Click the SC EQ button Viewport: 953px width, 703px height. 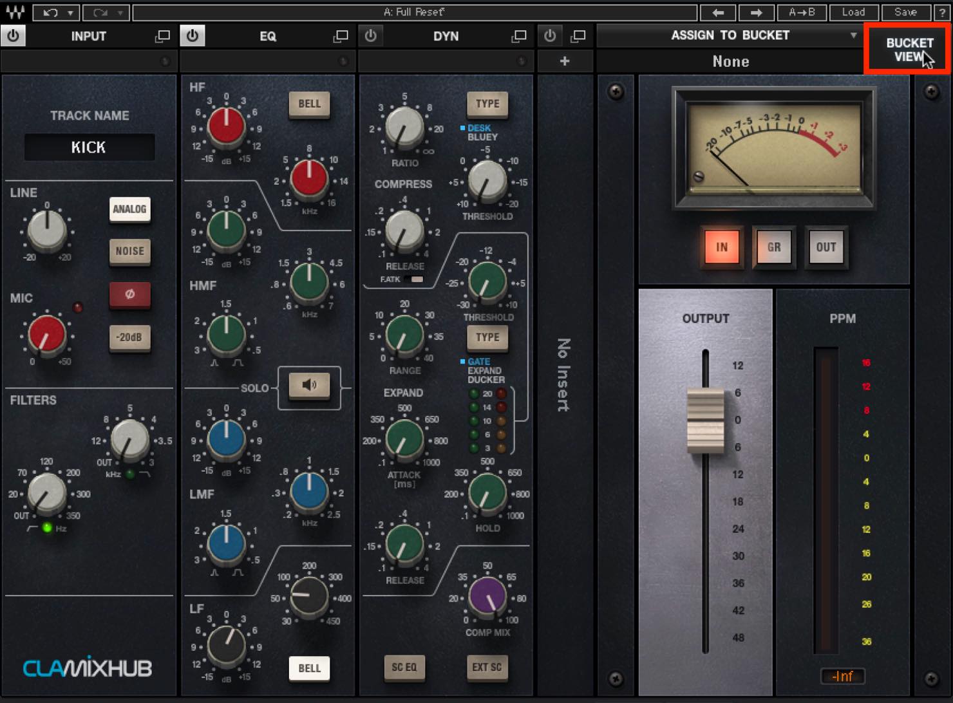coord(404,668)
